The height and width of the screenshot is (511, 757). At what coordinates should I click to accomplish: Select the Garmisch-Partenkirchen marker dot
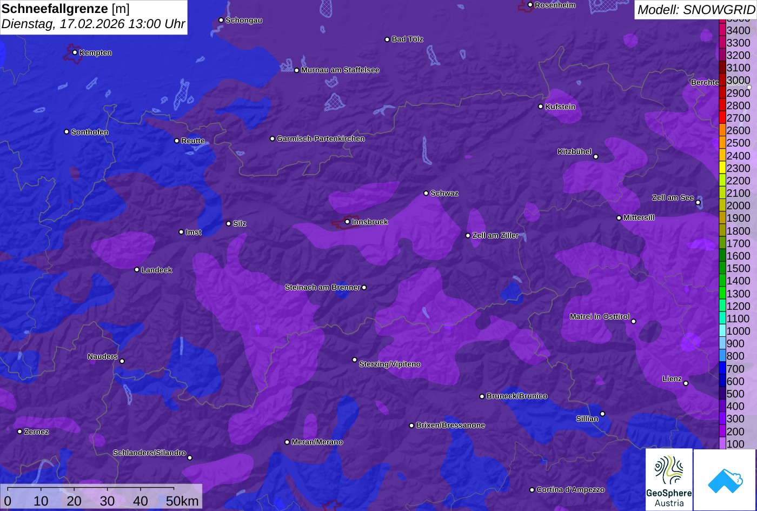click(x=273, y=138)
